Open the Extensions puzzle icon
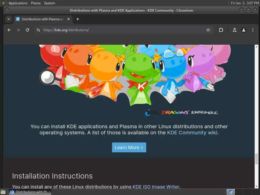The height and width of the screenshot is (195, 260). pyautogui.click(x=221, y=30)
